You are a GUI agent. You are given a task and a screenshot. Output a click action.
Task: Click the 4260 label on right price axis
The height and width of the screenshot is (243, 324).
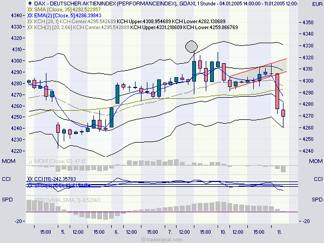(x=308, y=127)
